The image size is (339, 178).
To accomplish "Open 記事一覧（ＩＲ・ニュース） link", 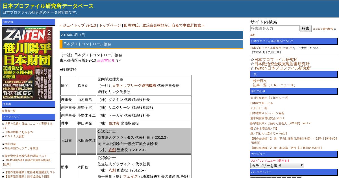I will (x=275, y=85).
